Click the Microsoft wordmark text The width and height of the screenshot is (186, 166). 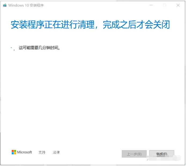pyautogui.click(x=25, y=152)
